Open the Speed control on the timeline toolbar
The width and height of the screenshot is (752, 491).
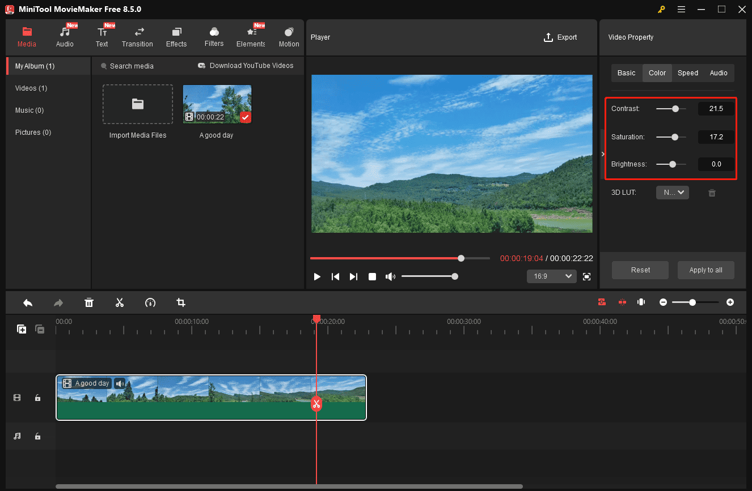[x=150, y=302]
